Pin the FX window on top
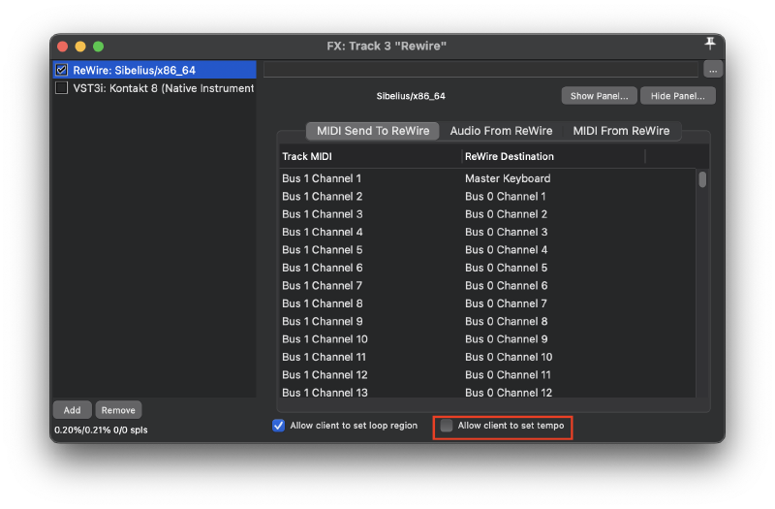Screen dimensions: 775x509 (710, 44)
